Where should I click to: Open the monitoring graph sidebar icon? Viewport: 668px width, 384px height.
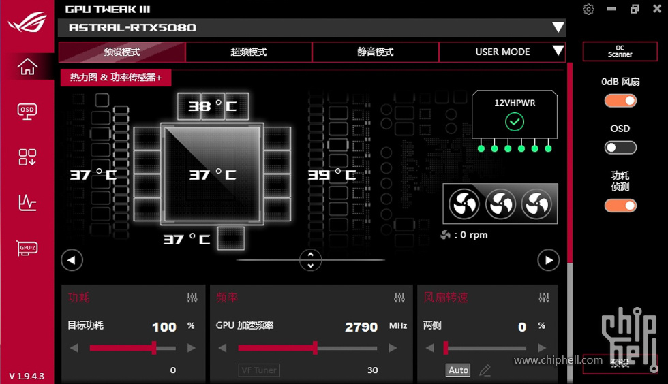[x=27, y=203]
